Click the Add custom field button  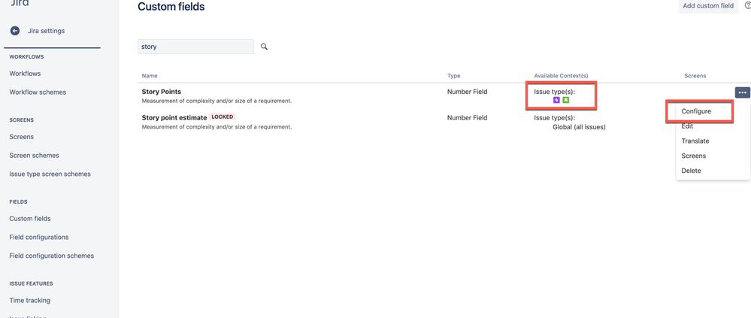pos(708,6)
